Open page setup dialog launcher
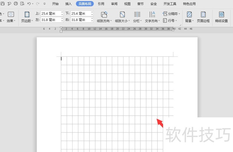The image size is (233, 152). pyautogui.click(x=180, y=25)
